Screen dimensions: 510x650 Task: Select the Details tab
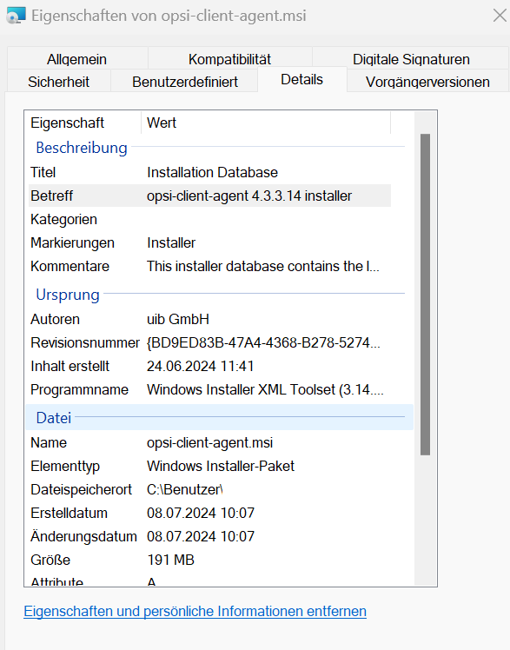302,79
